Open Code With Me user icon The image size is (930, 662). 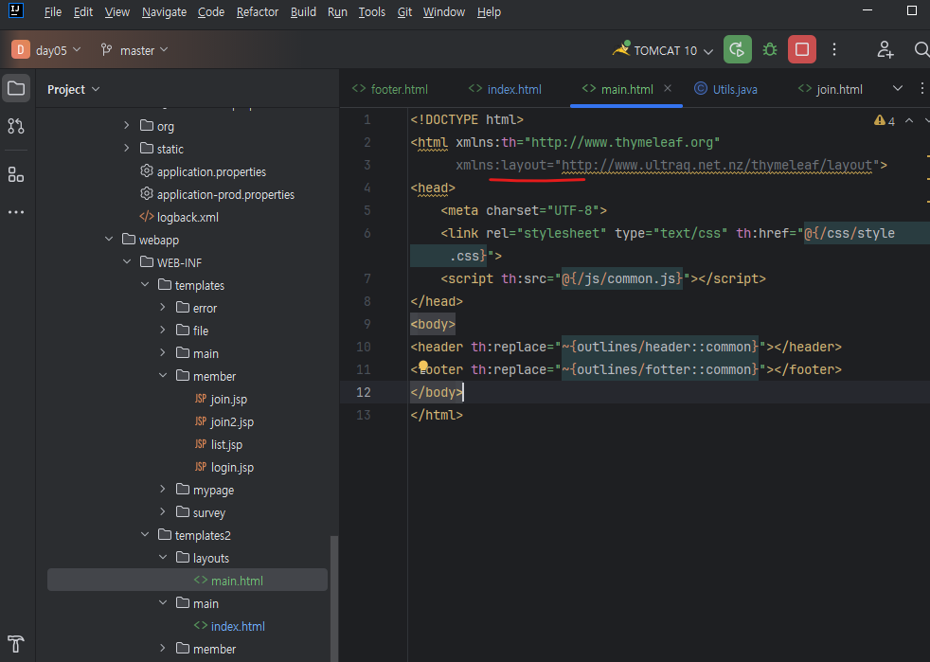(885, 49)
